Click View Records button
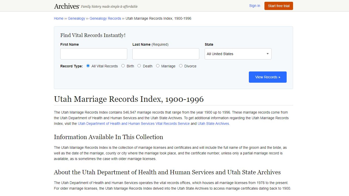The height and width of the screenshot is (196, 349). click(x=268, y=77)
